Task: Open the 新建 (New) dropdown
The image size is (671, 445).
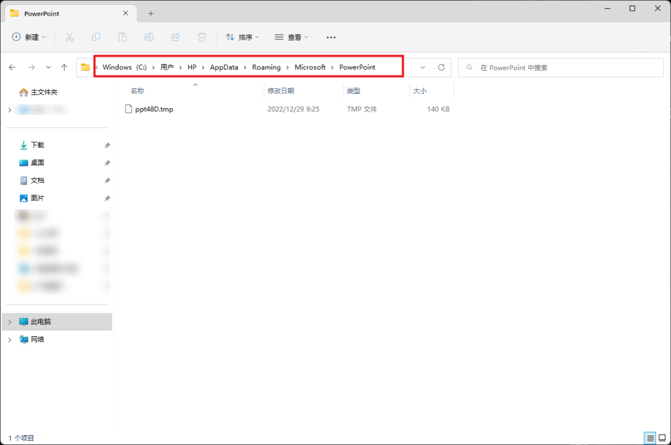Action: (x=29, y=37)
